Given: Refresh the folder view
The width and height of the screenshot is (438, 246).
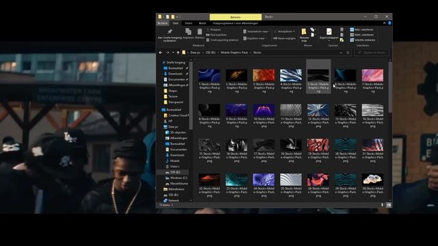Looking at the screenshot, I should point(348,53).
